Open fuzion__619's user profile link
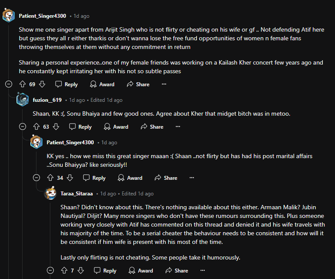335x279 pixels. pos(47,100)
